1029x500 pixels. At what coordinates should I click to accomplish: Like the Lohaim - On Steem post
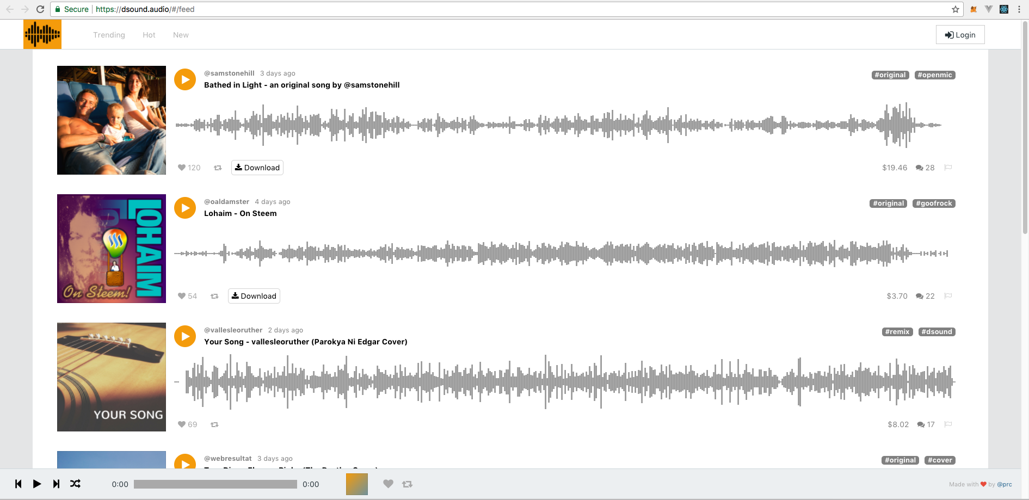tap(182, 296)
